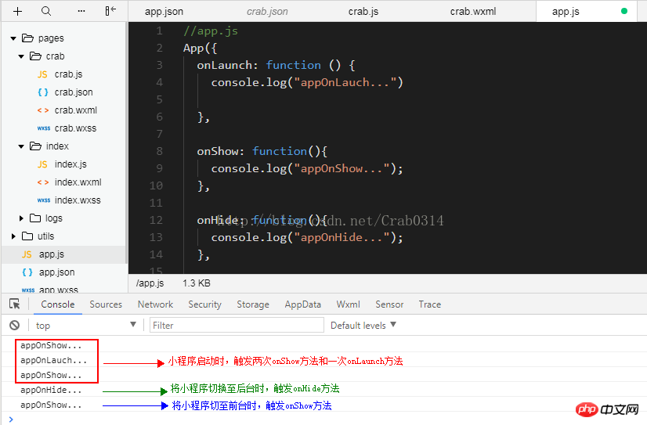Click the 1.3 KB file size label
The image size is (647, 425).
pyautogui.click(x=197, y=283)
